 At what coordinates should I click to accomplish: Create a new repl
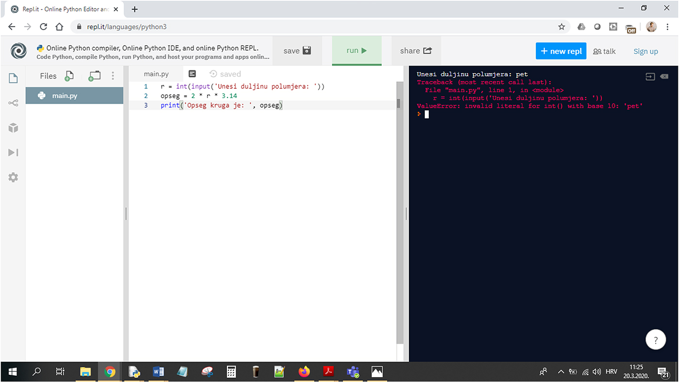point(561,51)
